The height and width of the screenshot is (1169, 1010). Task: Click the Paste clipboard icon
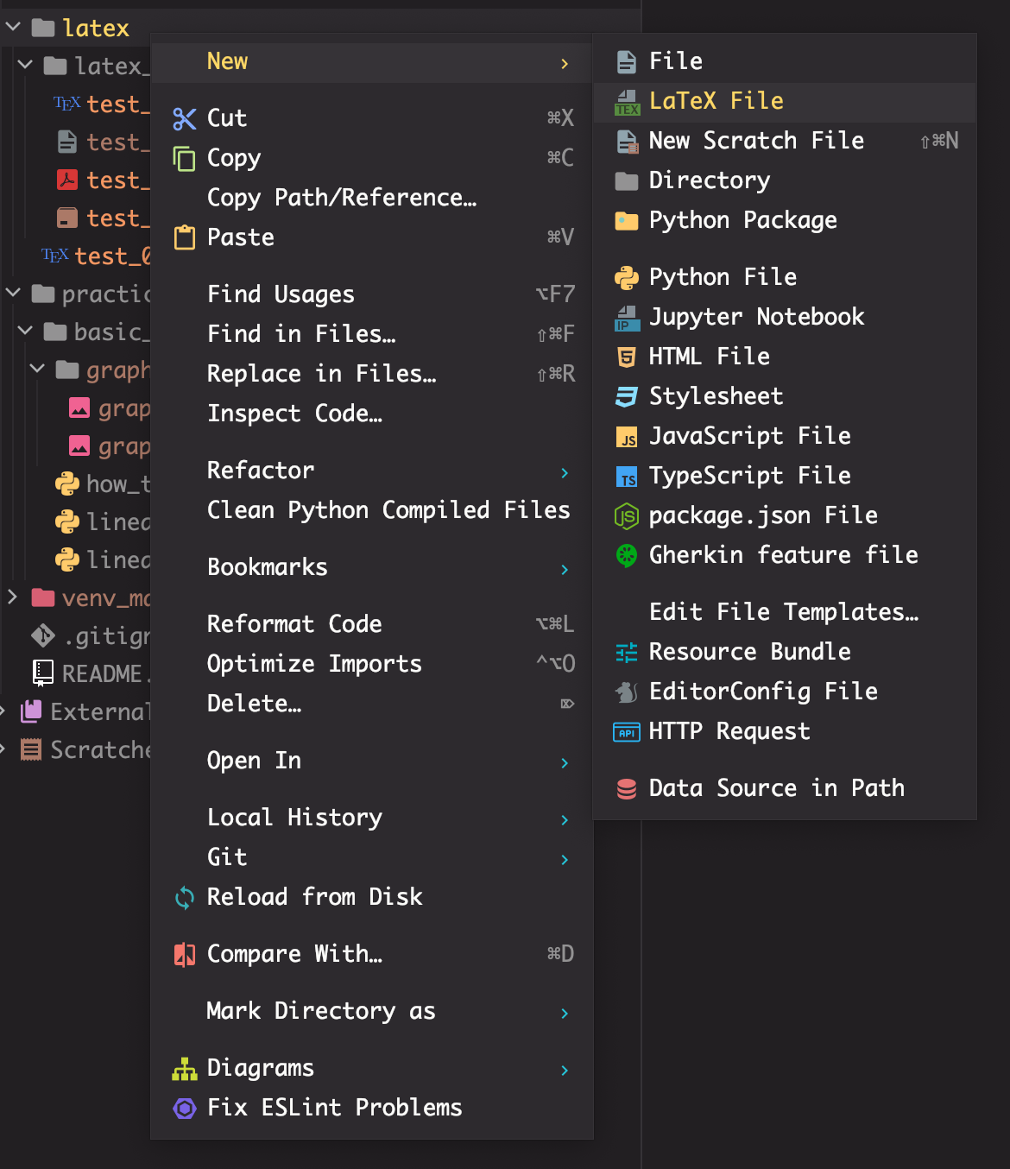click(x=185, y=237)
